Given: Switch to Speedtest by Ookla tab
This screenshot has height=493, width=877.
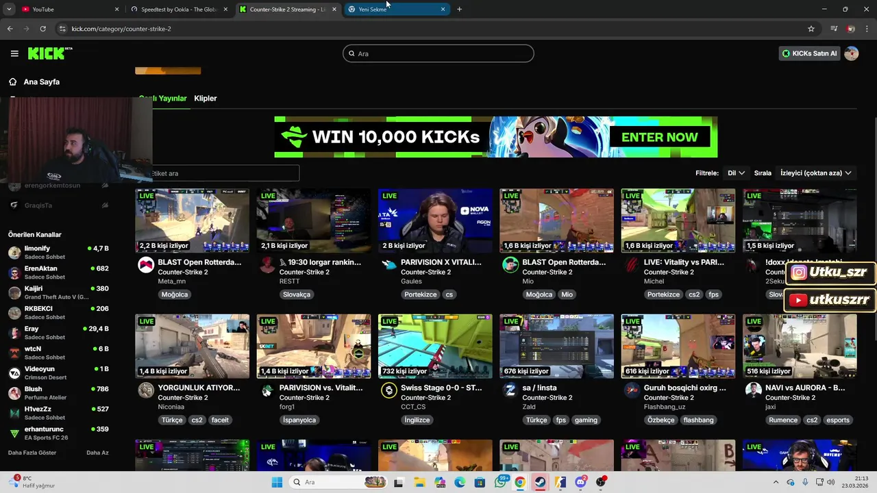Looking at the screenshot, I should (180, 9).
